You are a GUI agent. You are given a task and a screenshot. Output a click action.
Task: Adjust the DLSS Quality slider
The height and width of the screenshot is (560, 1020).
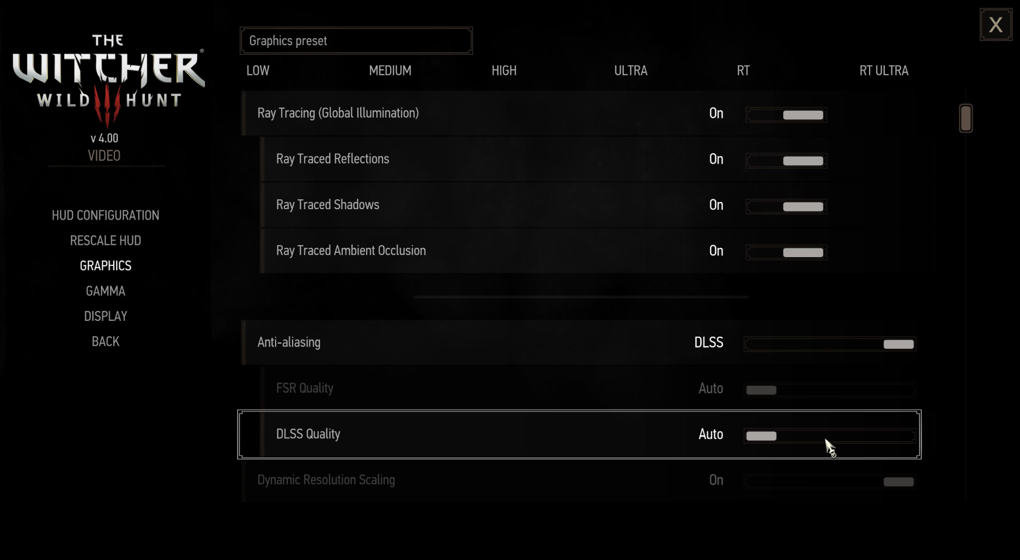click(830, 436)
